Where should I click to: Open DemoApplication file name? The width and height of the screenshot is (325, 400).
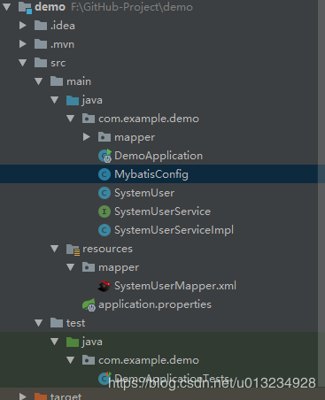159,156
